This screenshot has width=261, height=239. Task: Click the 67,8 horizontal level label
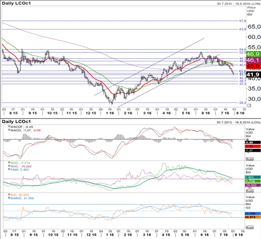point(242,20)
